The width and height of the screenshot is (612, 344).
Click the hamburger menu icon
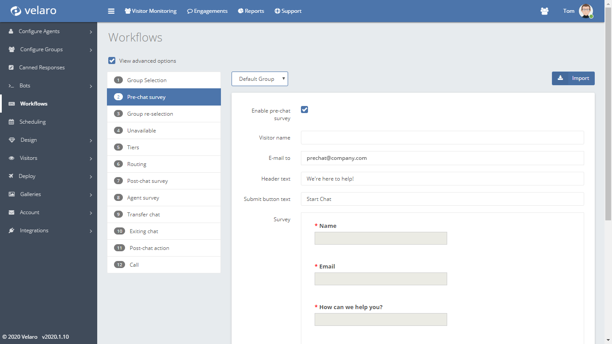point(111,11)
